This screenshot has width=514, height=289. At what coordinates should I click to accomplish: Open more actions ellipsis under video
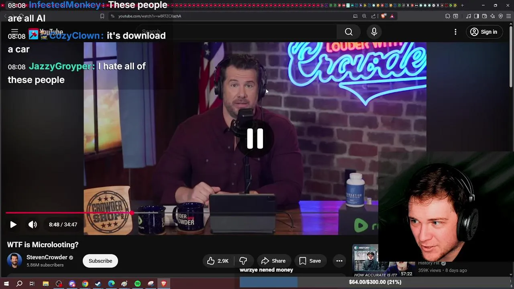tap(339, 261)
